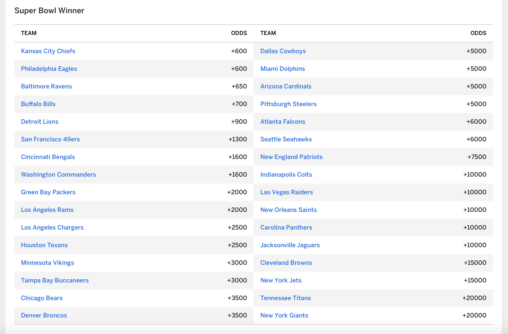Click the New England Patriots link
Viewport: 508px width, 334px height.
point(291,157)
